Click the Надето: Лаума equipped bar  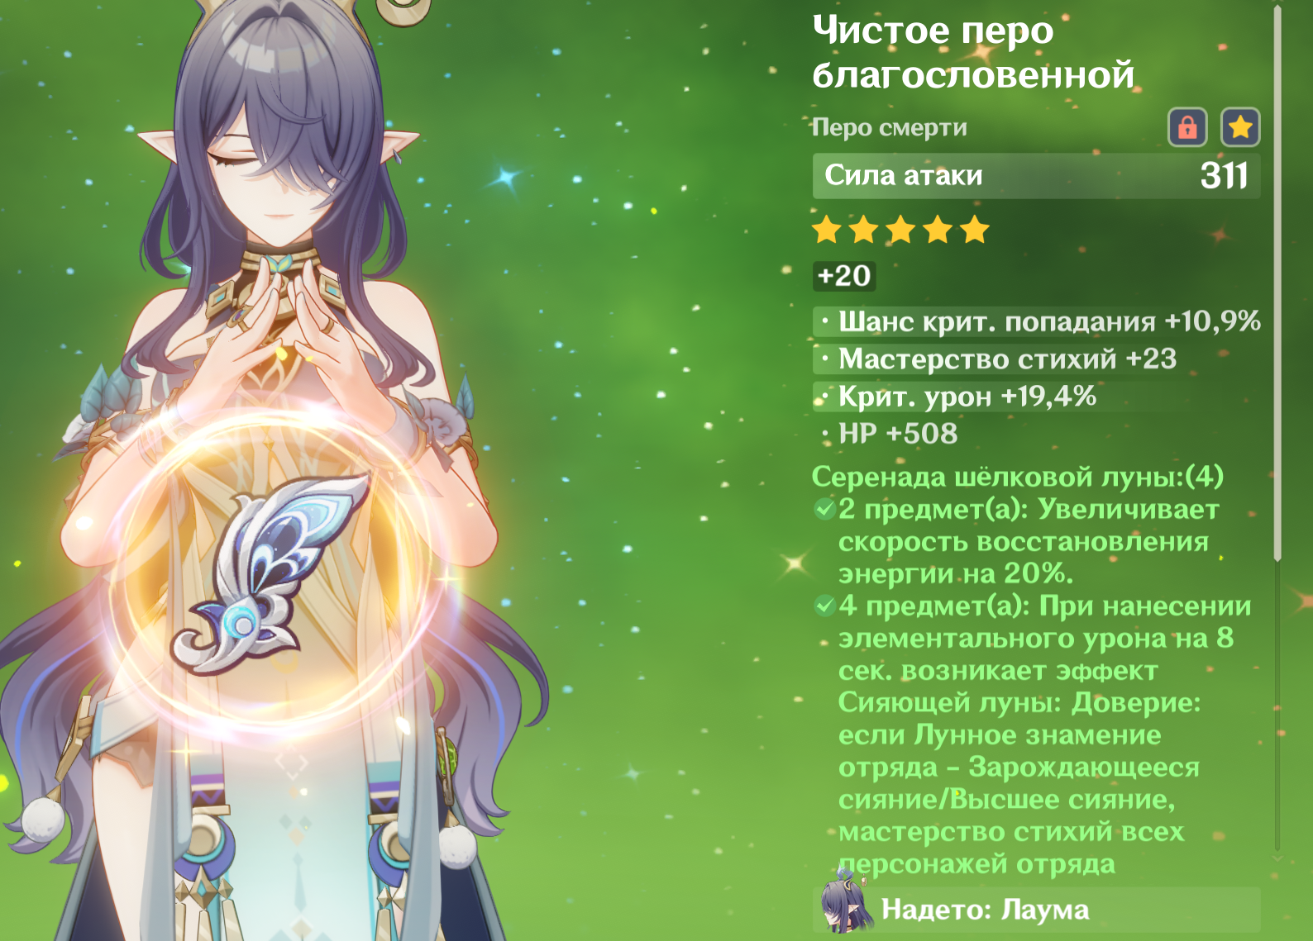tap(1036, 910)
